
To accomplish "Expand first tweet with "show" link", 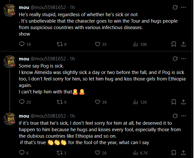I will coord(24,34).
